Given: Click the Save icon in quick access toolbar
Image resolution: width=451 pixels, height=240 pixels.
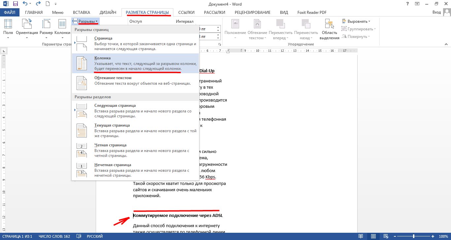Looking at the screenshot, I should click(x=15, y=4).
